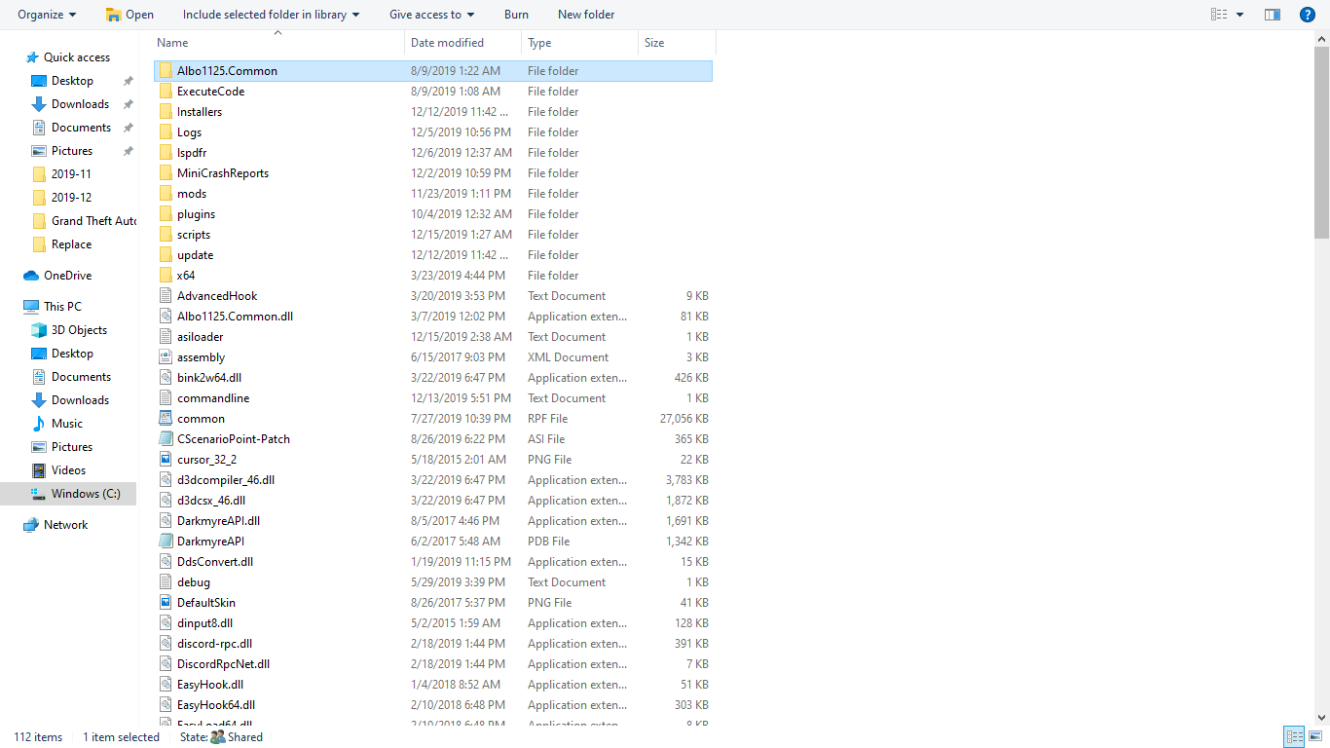Click the Music note icon
The image size is (1330, 748).
[x=39, y=424]
